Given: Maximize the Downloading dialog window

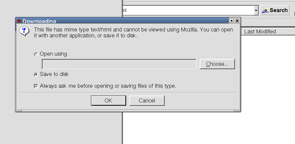Looking at the screenshot, I should 232,21.
